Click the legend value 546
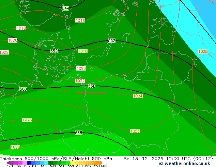This screenshot has width=216, height=167. tap(62, 166)
